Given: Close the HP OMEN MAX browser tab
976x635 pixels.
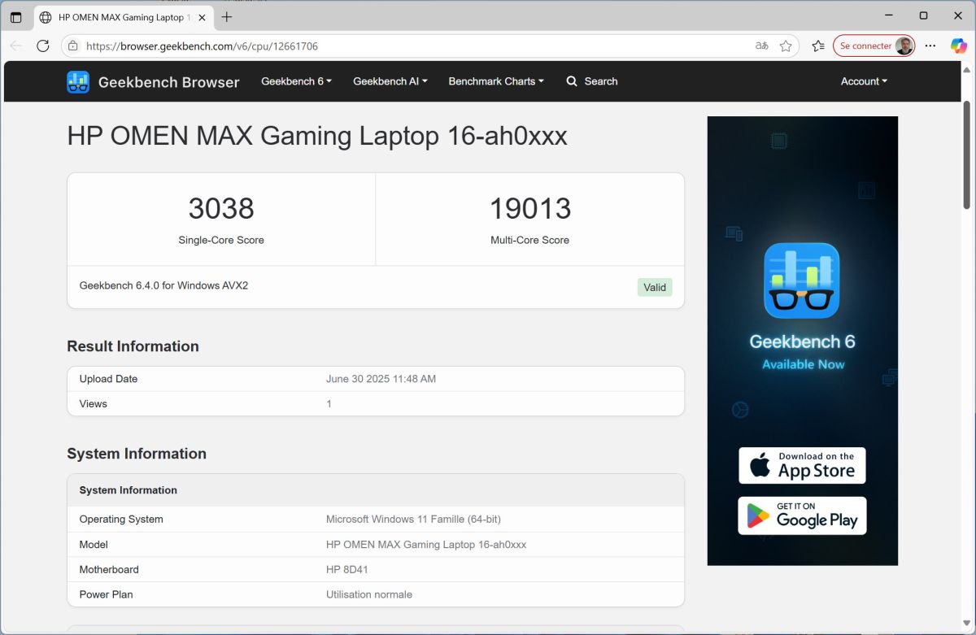Looking at the screenshot, I should pyautogui.click(x=202, y=17).
